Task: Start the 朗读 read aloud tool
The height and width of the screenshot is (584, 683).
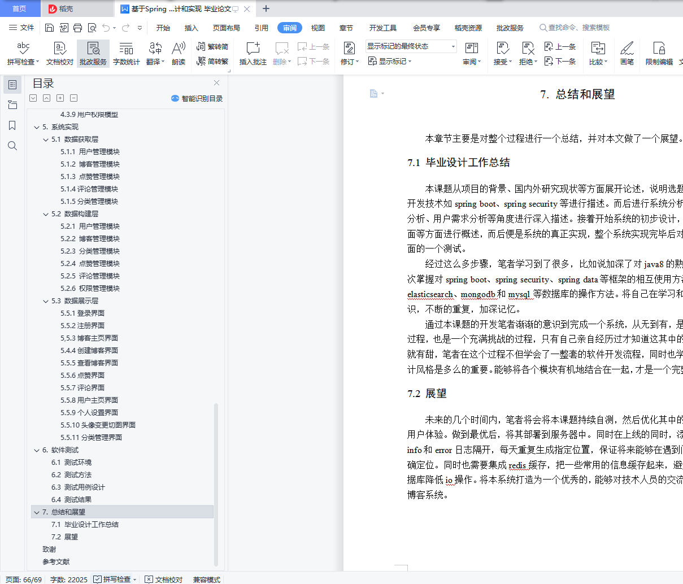Action: tap(179, 54)
